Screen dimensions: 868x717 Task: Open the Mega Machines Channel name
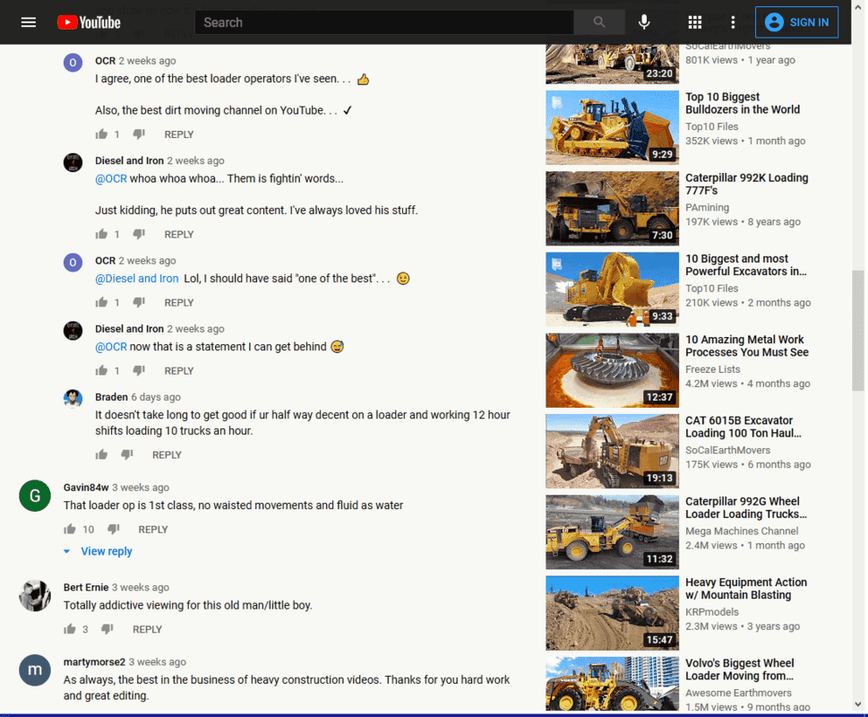coord(742,531)
